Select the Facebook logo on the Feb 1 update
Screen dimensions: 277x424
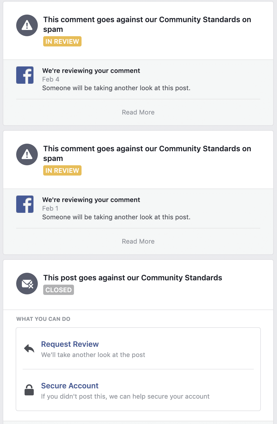coord(25,204)
